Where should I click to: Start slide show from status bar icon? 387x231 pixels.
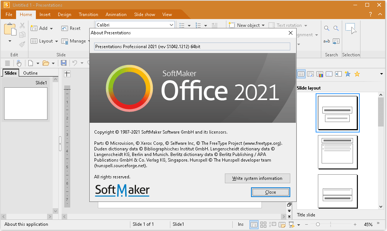click(x=291, y=224)
